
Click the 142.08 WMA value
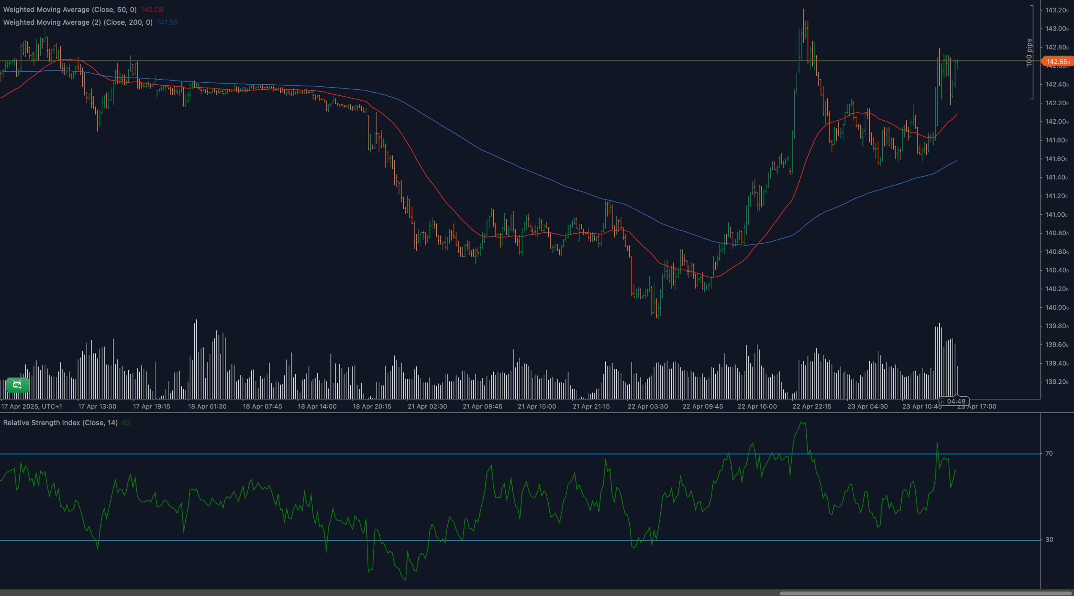point(152,10)
